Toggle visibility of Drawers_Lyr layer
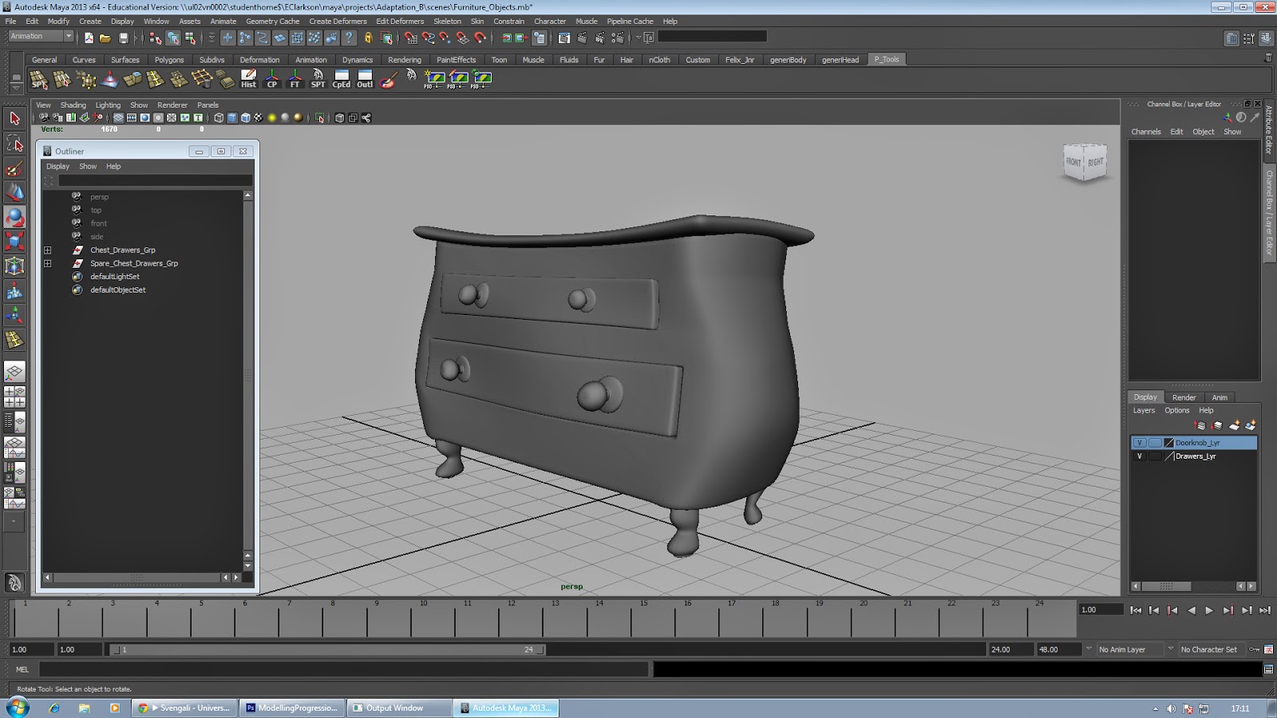1277x718 pixels. tap(1139, 456)
